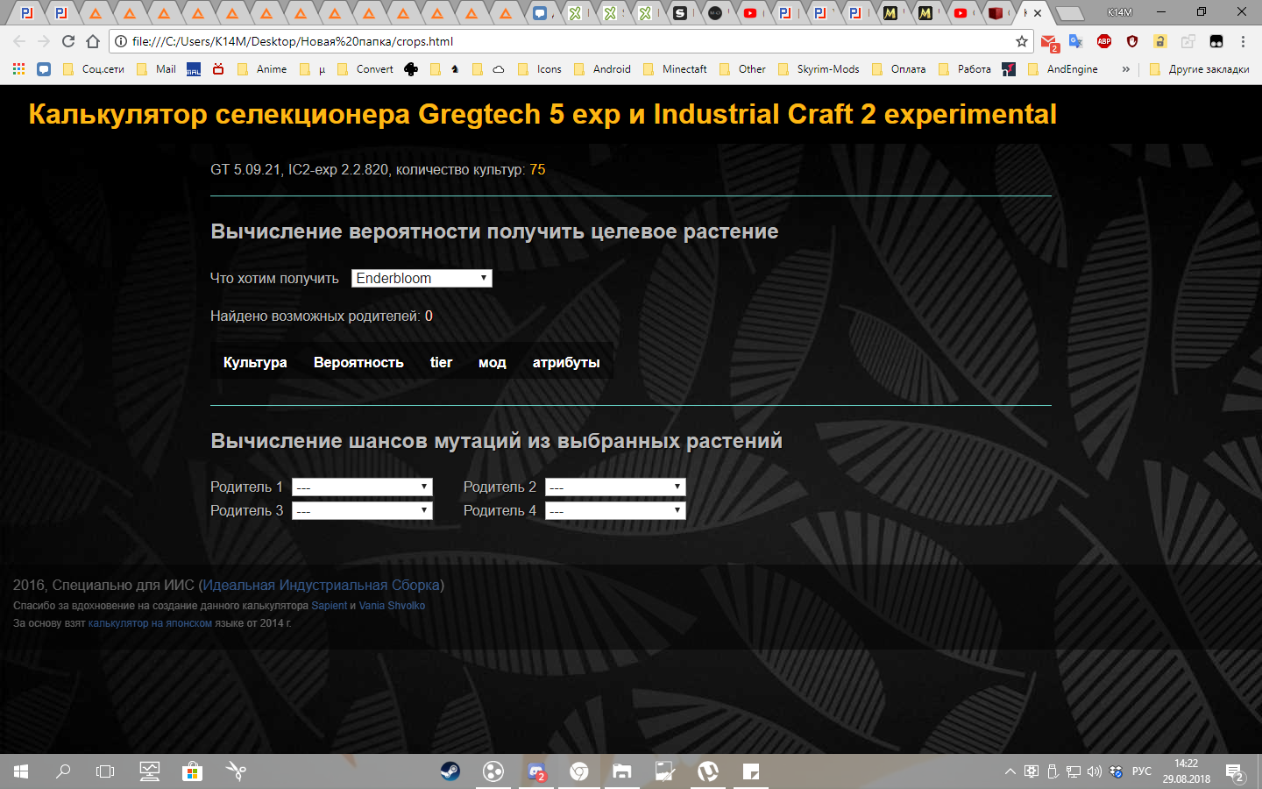Viewport: 1262px width, 789px height.
Task: Open the Skyrim-Mods bookmarks folder
Action: coord(819,69)
